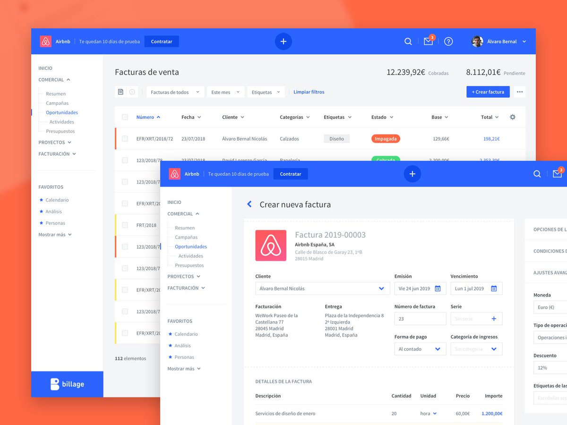The height and width of the screenshot is (425, 567).
Task: Open the table column settings gear
Action: click(513, 117)
